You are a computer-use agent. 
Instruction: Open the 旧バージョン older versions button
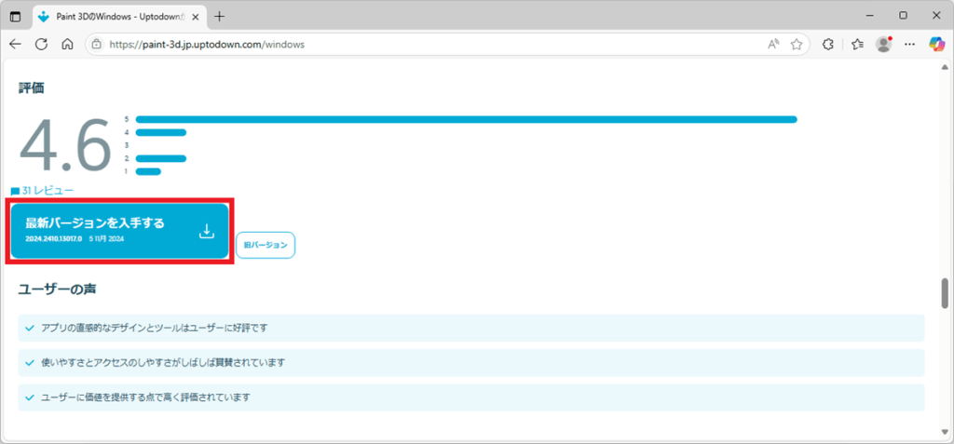266,245
